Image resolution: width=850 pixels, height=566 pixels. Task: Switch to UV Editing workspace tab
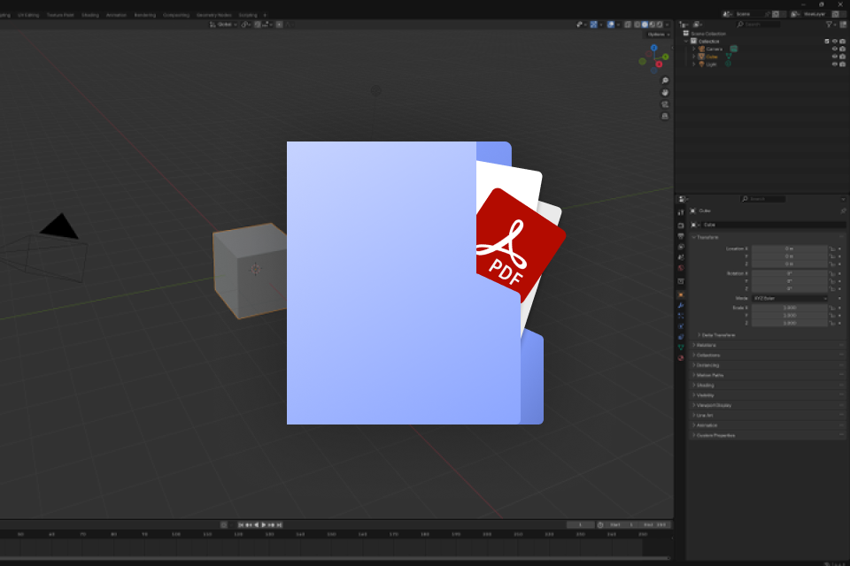tap(28, 15)
